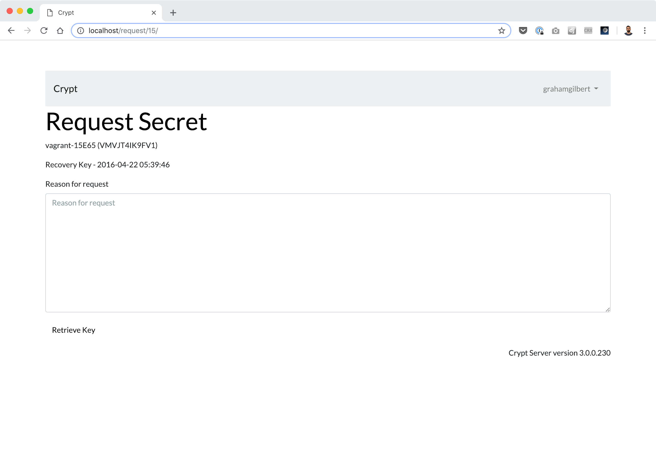Screen dimensions: 656x465
Task: Open the Chrome profile avatar
Action: (x=628, y=31)
